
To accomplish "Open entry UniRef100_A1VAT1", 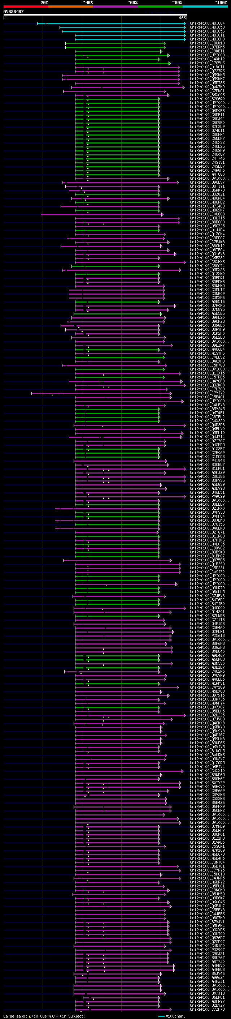I will [x=207, y=67].
